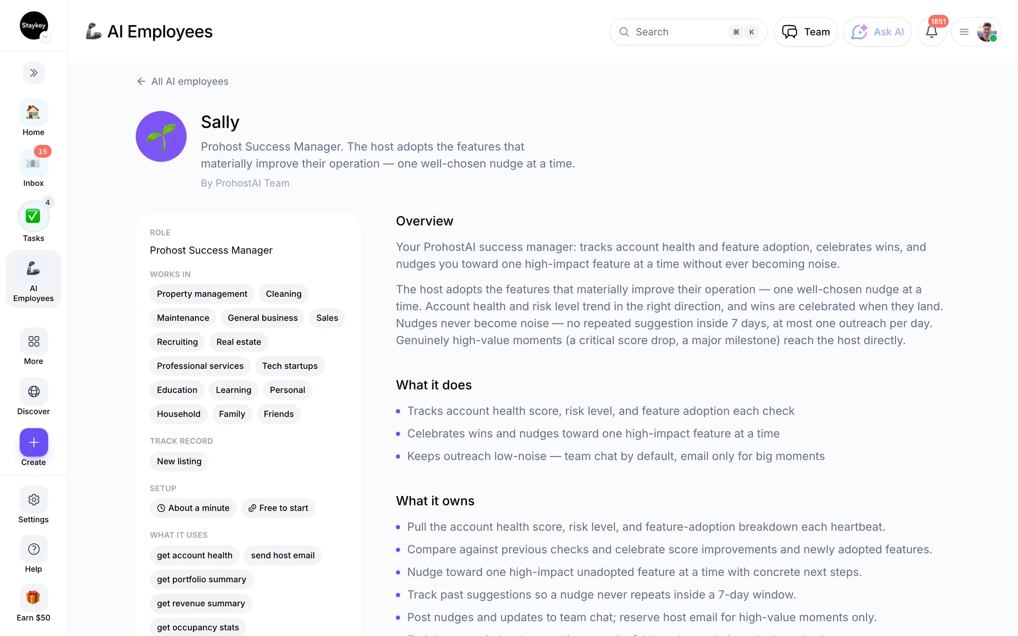Open the Team chat button
The width and height of the screenshot is (1018, 636).
point(805,32)
